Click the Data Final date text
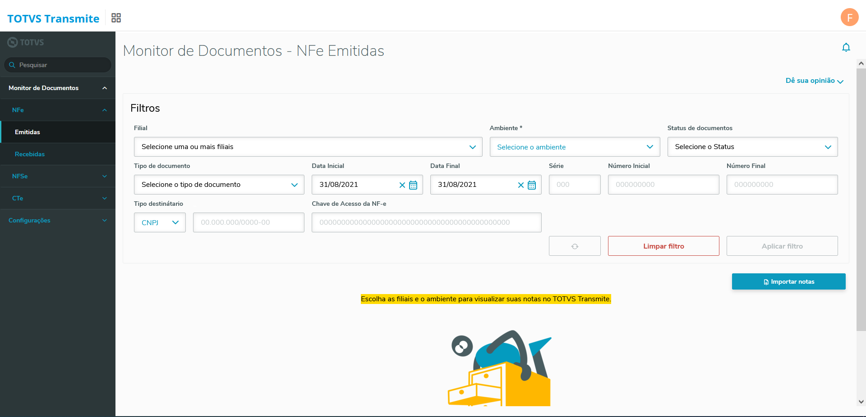Image resolution: width=866 pixels, height=417 pixels. (457, 185)
